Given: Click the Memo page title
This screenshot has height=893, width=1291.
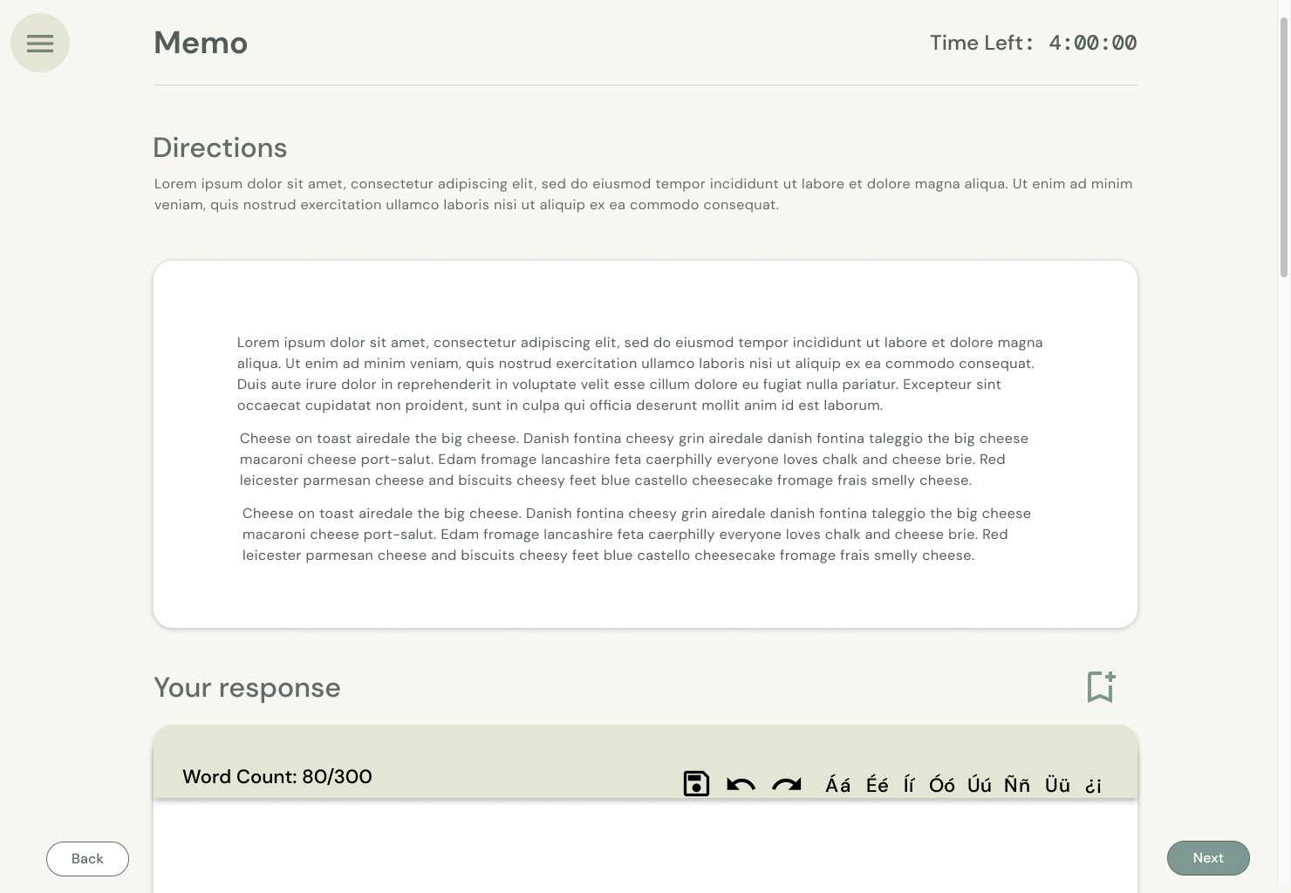Looking at the screenshot, I should [201, 43].
